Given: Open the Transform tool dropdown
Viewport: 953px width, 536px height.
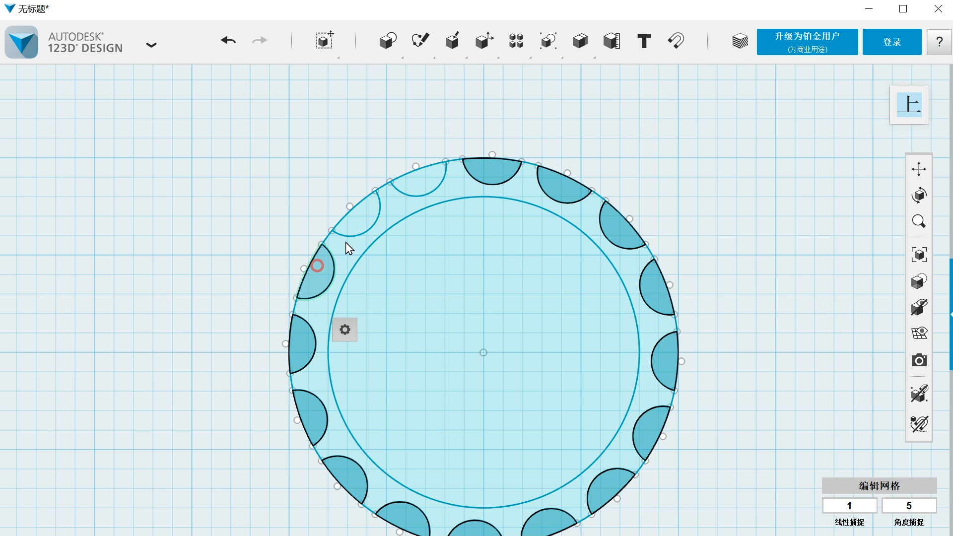Looking at the screenshot, I should pyautogui.click(x=324, y=41).
